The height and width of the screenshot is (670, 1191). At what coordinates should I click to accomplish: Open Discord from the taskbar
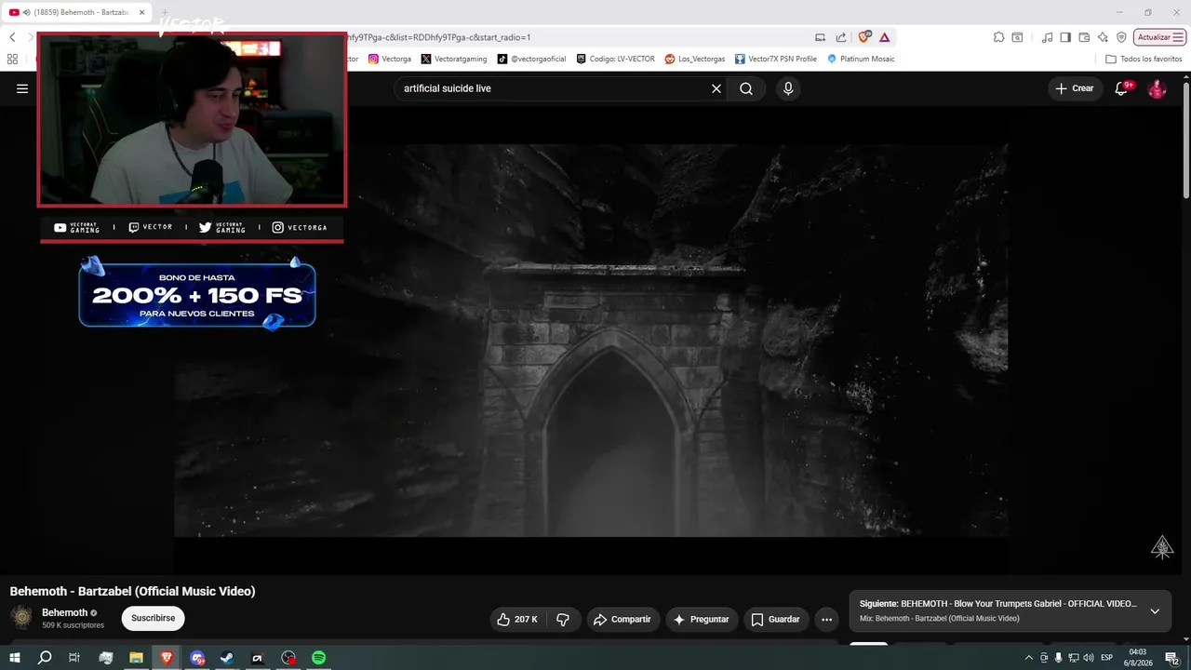click(197, 658)
